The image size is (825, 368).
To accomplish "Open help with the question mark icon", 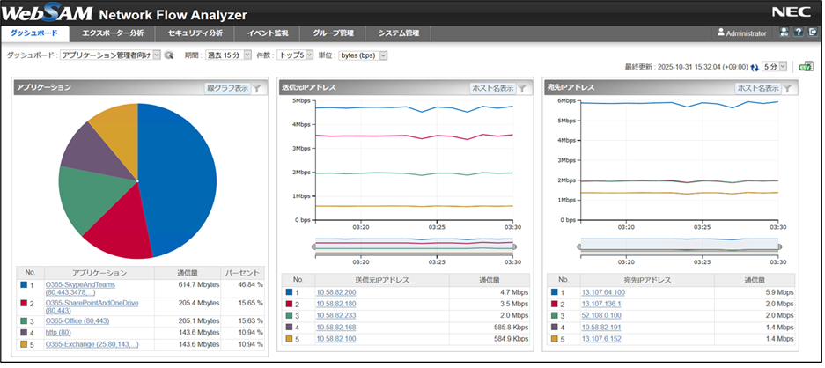I will click(798, 33).
